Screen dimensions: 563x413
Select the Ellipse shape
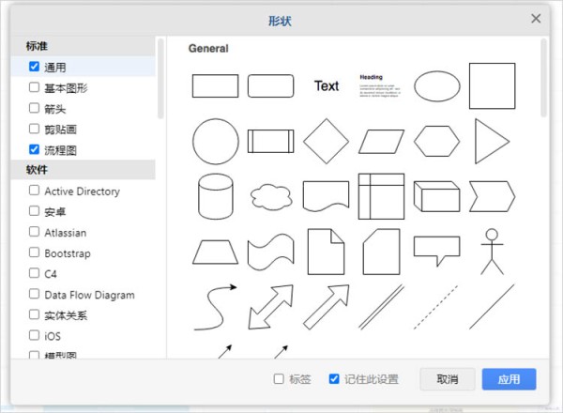pyautogui.click(x=437, y=86)
